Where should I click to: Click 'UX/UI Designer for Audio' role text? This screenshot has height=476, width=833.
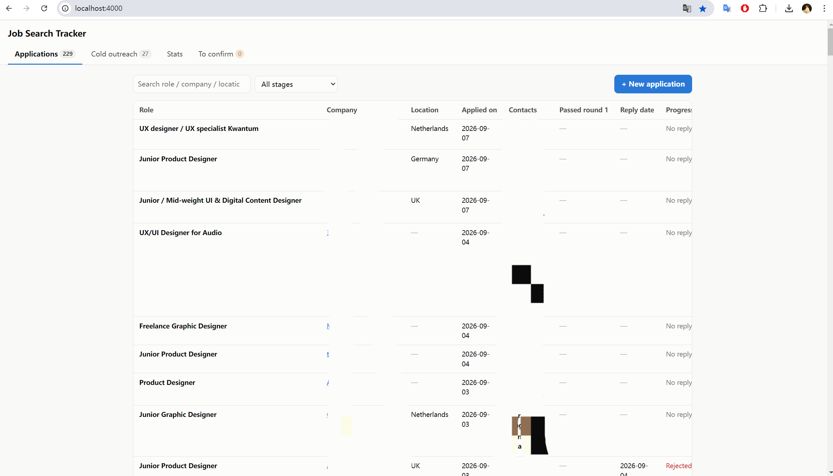(180, 233)
